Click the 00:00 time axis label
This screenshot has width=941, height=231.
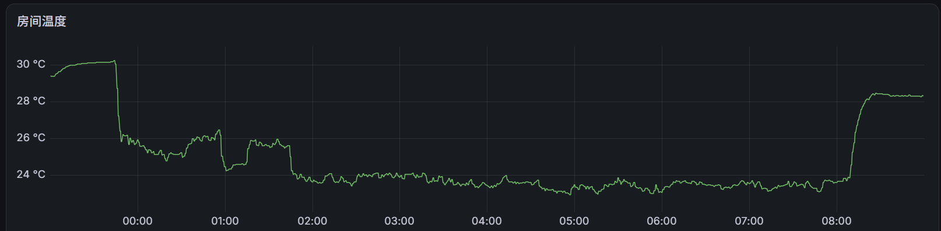(x=138, y=221)
